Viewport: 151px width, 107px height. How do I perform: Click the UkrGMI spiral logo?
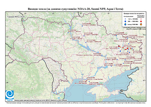coord(10,95)
